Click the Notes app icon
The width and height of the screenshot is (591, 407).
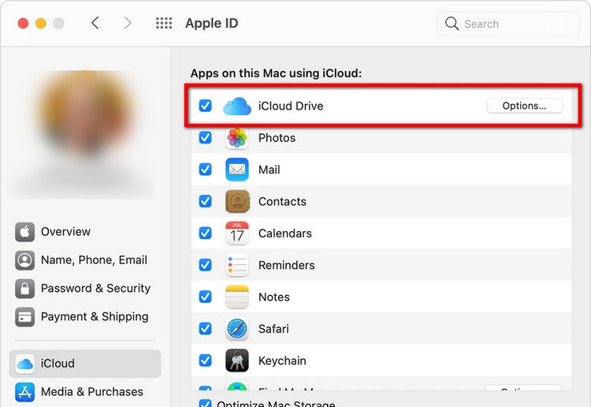[x=237, y=297]
